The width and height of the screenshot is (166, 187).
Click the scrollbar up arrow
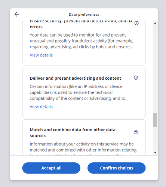(x=155, y=23)
